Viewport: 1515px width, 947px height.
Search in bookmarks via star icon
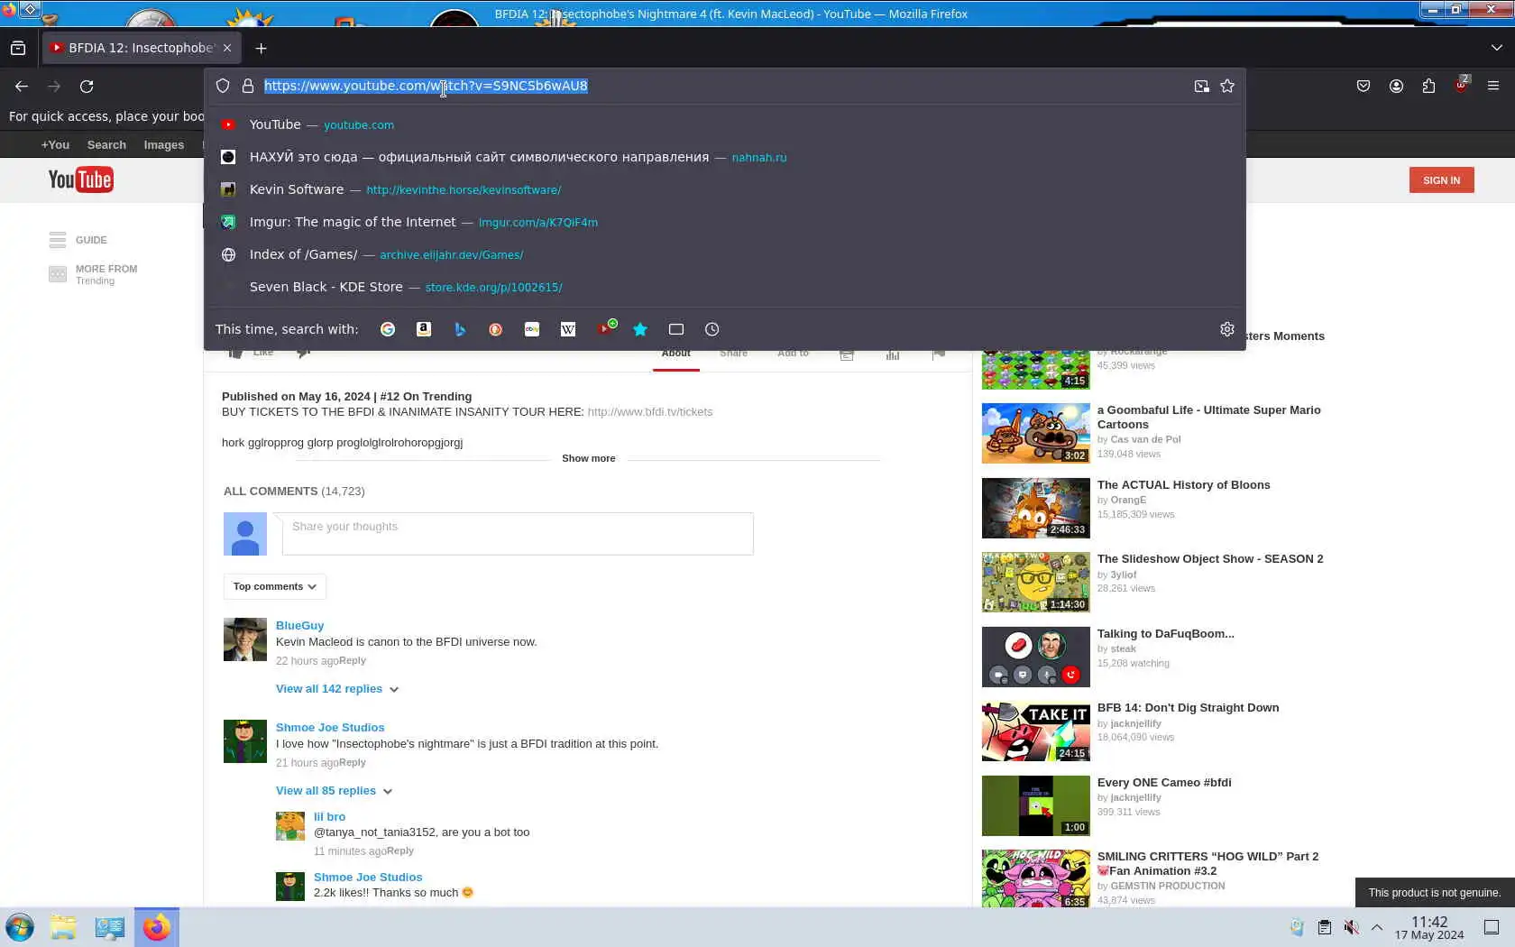click(x=640, y=329)
